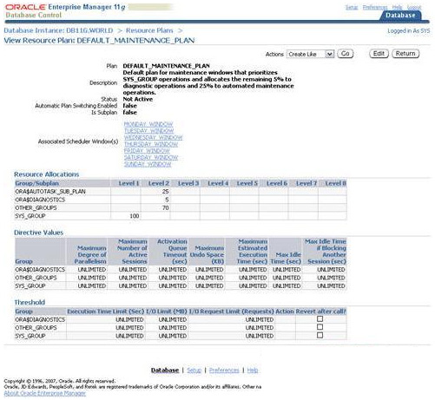The width and height of the screenshot is (435, 400).
Task: Go to Database Instance: DB11G.WORLD breadcrumb
Action: click(x=58, y=30)
